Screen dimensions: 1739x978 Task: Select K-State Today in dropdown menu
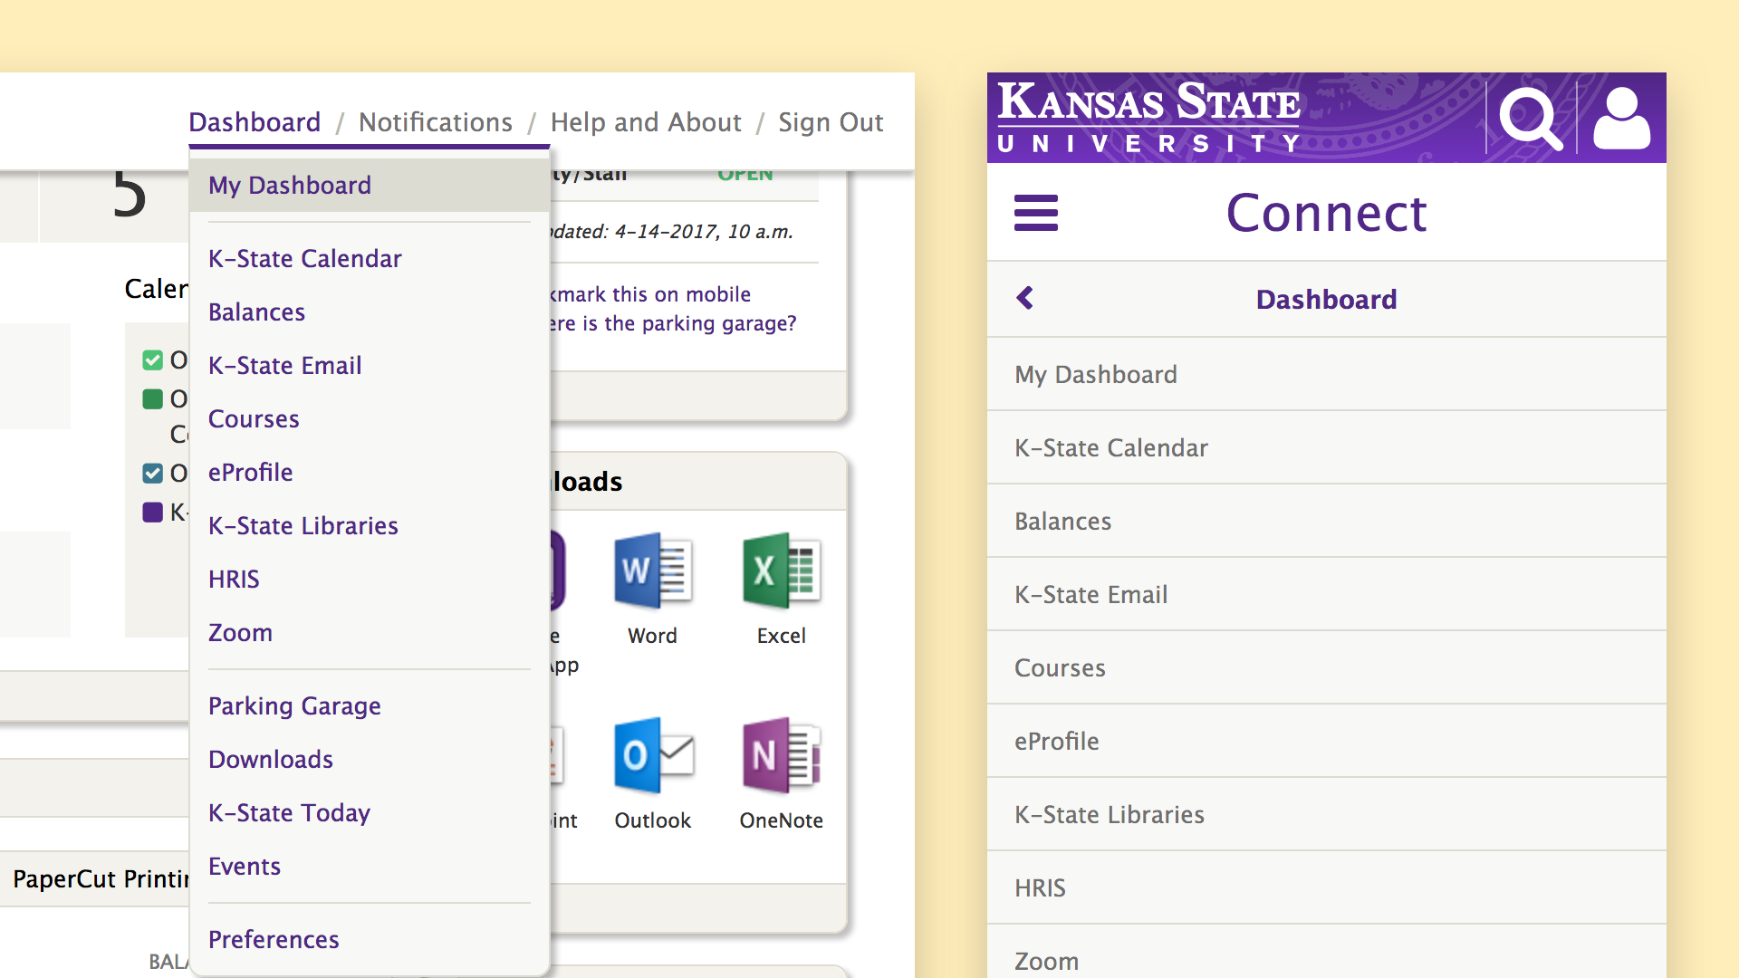point(370,813)
